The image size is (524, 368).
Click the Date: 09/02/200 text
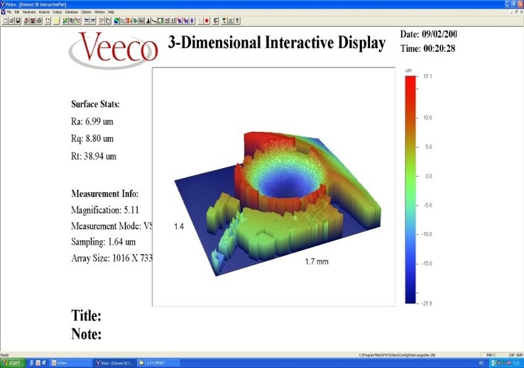[x=428, y=34]
